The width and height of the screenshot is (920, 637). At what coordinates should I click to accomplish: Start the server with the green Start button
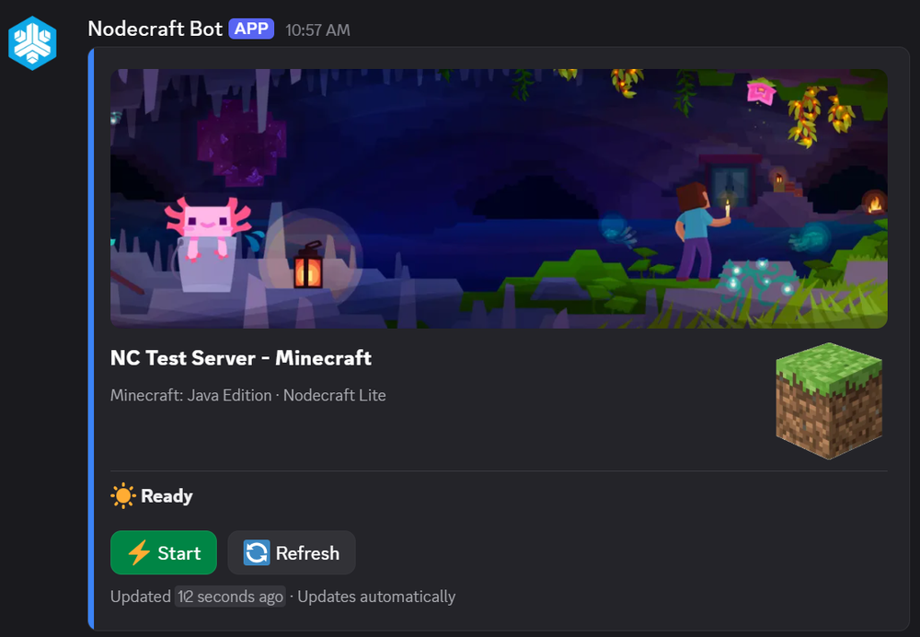pyautogui.click(x=164, y=552)
